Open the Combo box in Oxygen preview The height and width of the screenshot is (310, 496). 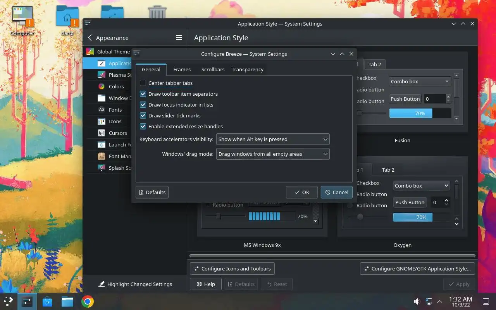pos(422,186)
